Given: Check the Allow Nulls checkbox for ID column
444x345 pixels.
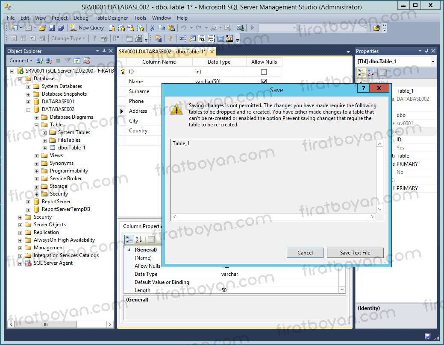Looking at the screenshot, I should (264, 71).
